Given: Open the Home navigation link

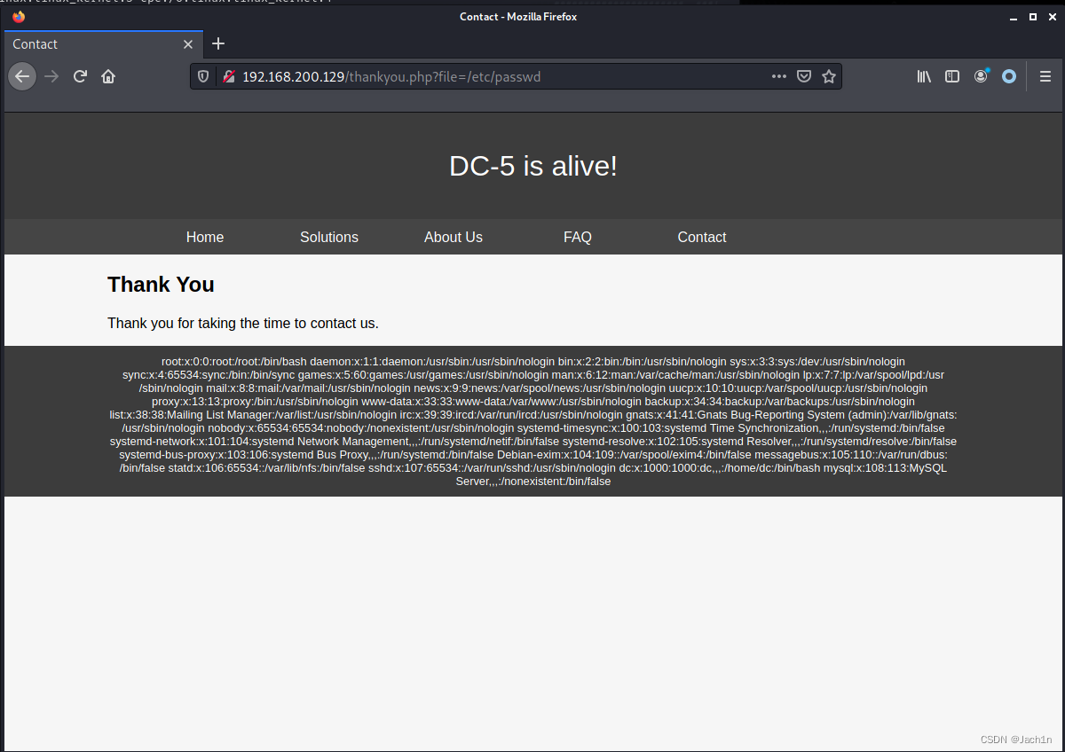Looking at the screenshot, I should (x=205, y=237).
